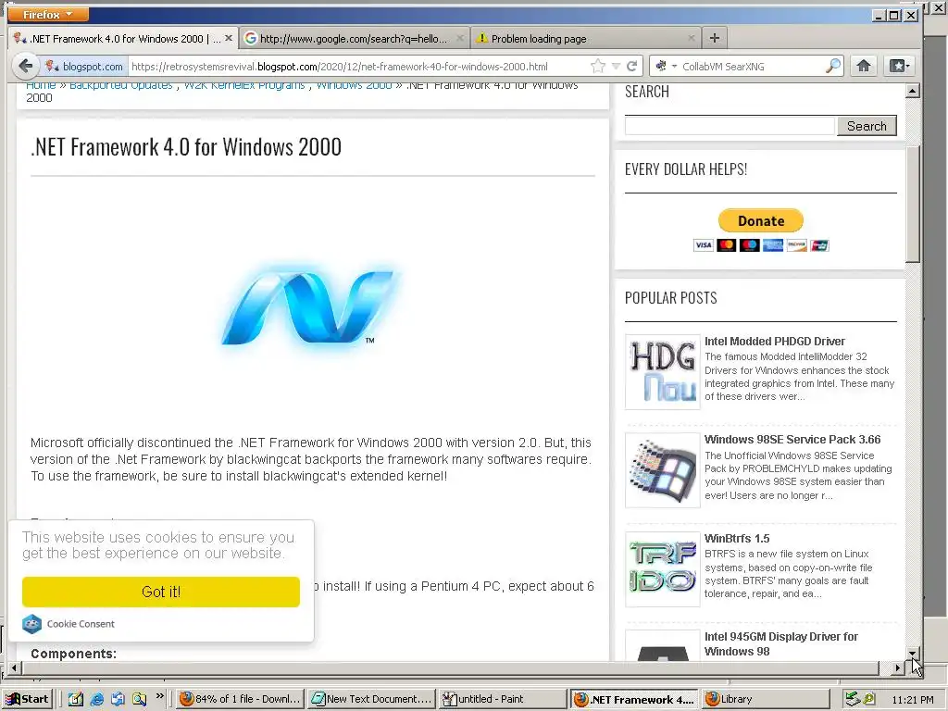Open the search engine selector dropdown
This screenshot has height=711, width=948.
tap(666, 67)
